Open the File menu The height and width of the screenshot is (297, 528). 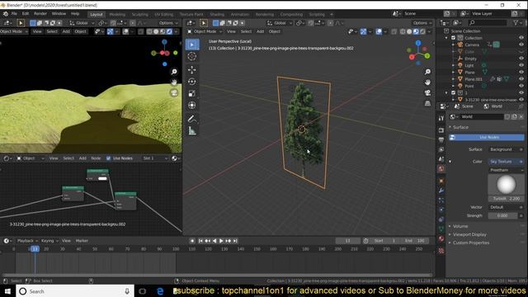click(x=14, y=14)
